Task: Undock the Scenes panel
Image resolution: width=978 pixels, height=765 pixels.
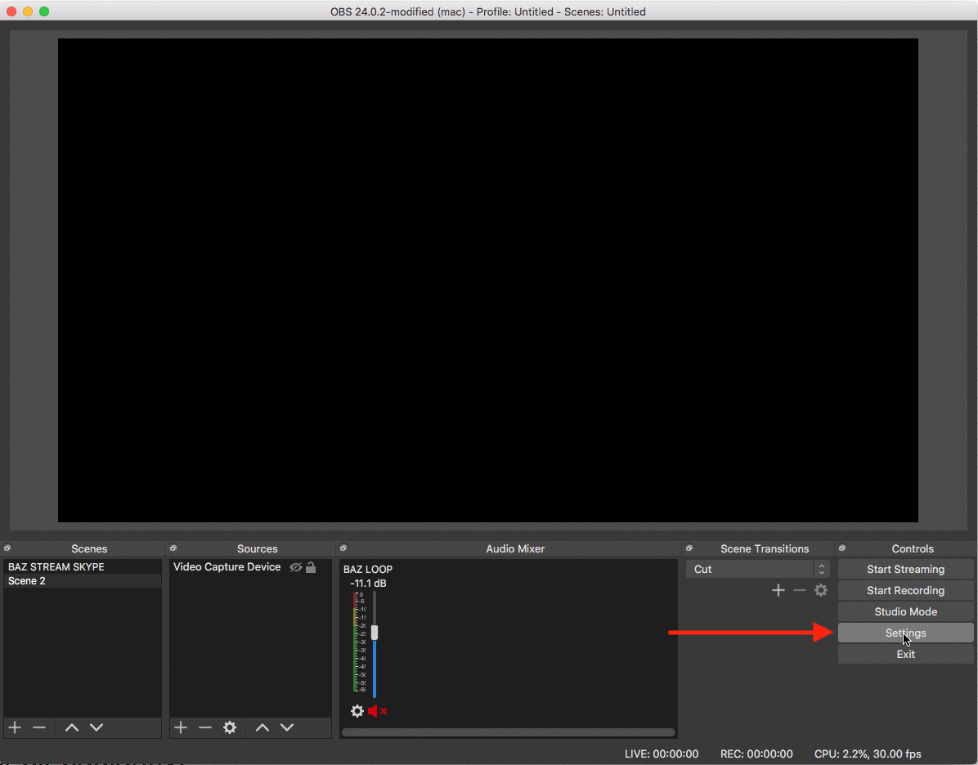Action: (x=7, y=548)
